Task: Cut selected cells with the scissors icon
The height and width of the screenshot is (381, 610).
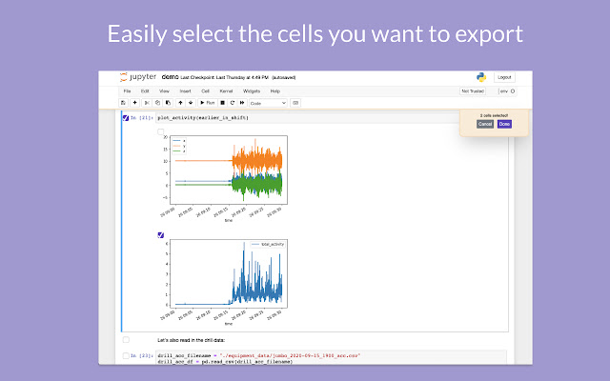Action: (147, 103)
